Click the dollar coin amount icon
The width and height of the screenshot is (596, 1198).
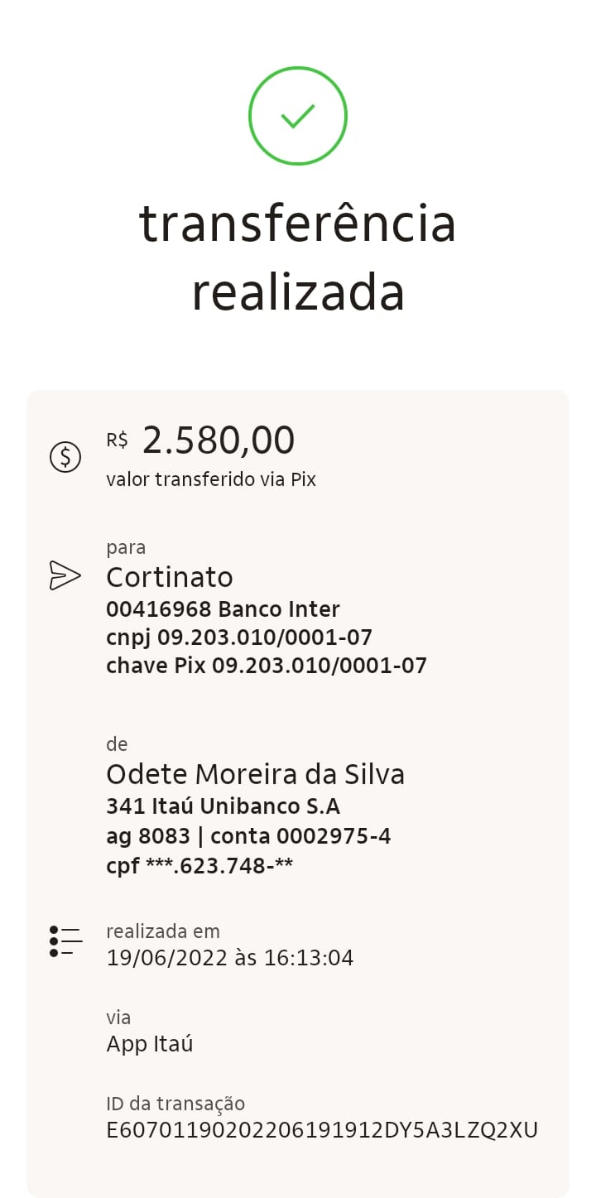65,457
